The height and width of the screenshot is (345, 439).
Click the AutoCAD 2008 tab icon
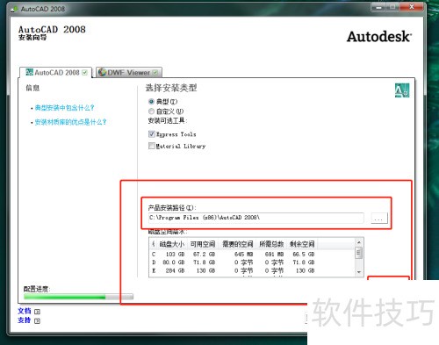pos(29,72)
